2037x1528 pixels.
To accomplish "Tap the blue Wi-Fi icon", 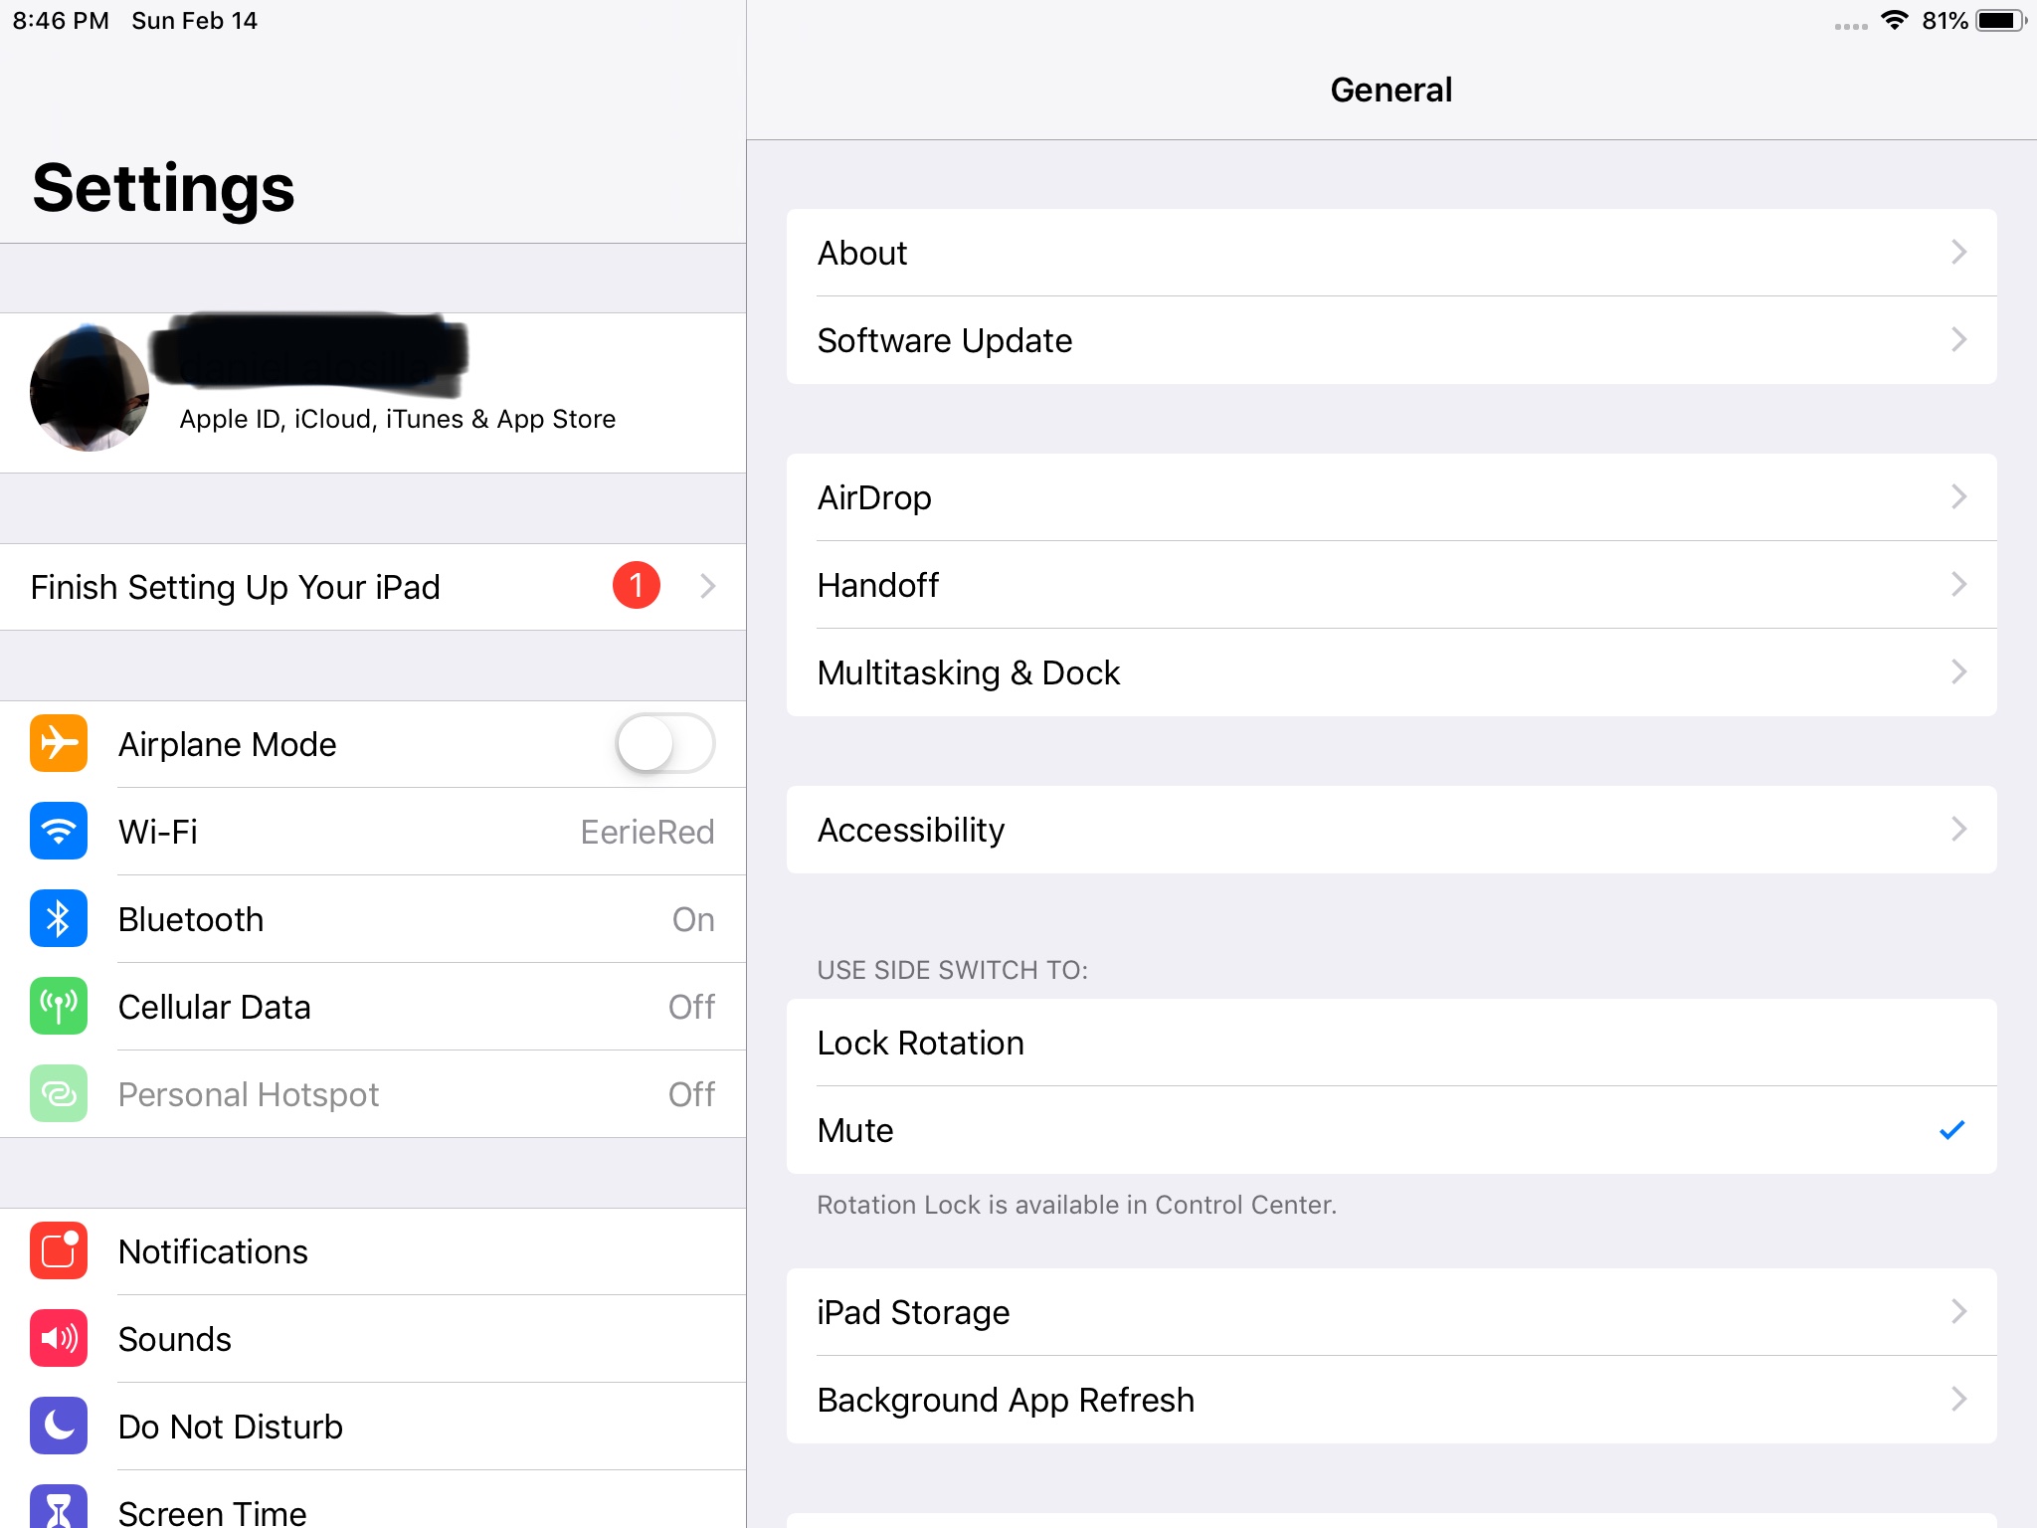I will tap(59, 831).
